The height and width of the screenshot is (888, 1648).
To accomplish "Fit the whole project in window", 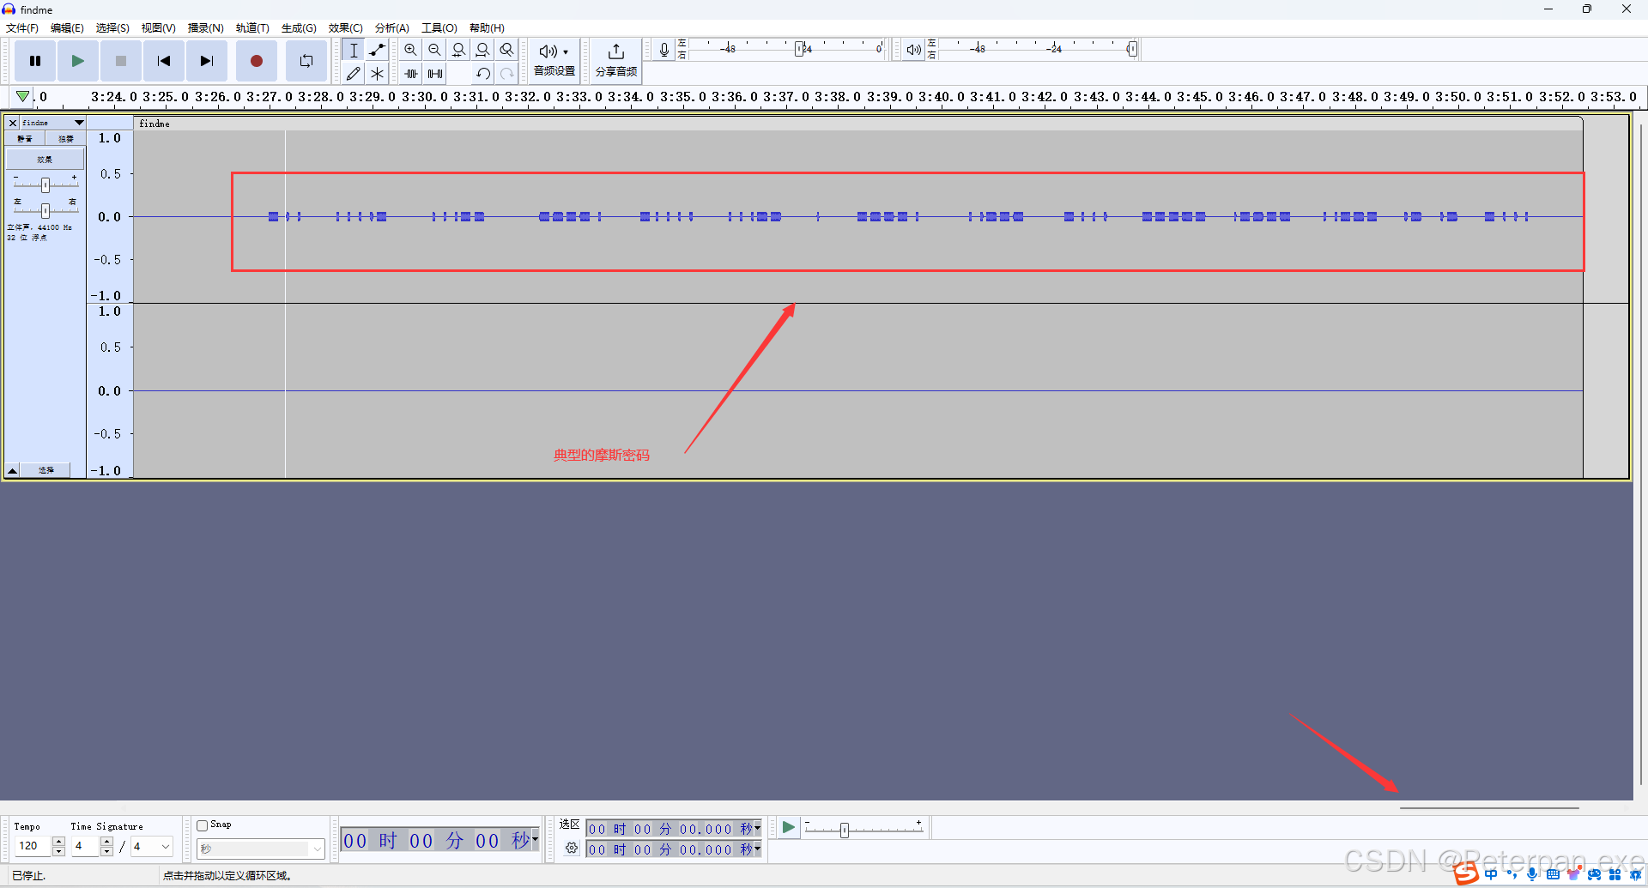I will tap(483, 50).
